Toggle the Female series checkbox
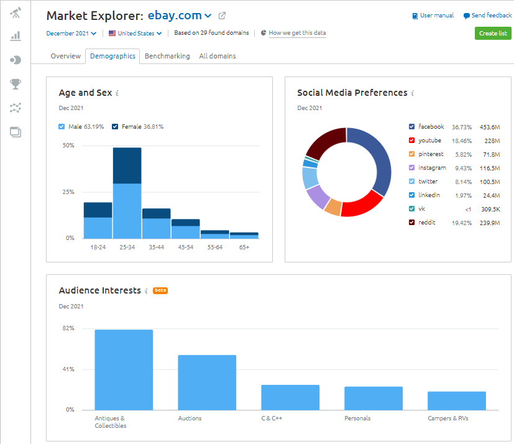This screenshot has width=514, height=444. [115, 127]
